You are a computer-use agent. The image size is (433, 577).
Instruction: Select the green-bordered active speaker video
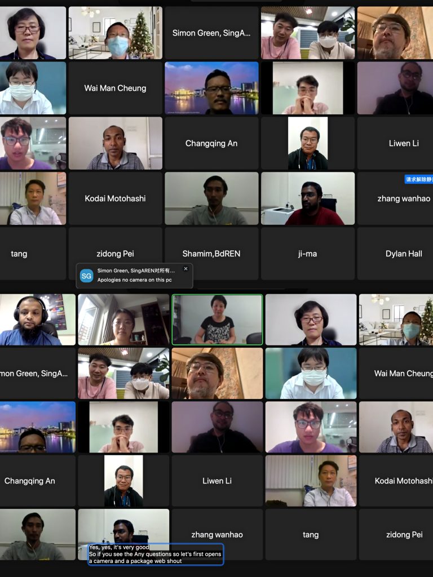point(217,319)
